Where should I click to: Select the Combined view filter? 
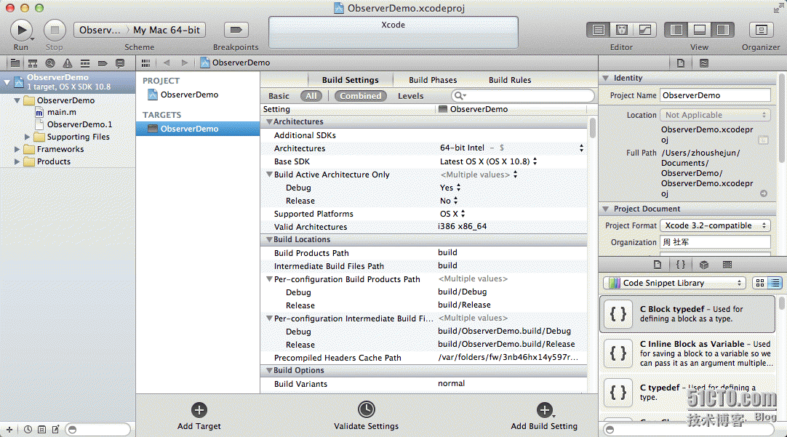coord(360,96)
